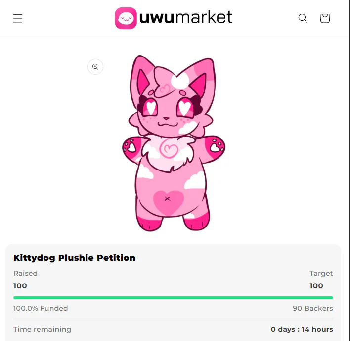The image size is (350, 341).
Task: Click the Time remaining label
Action: 42,330
